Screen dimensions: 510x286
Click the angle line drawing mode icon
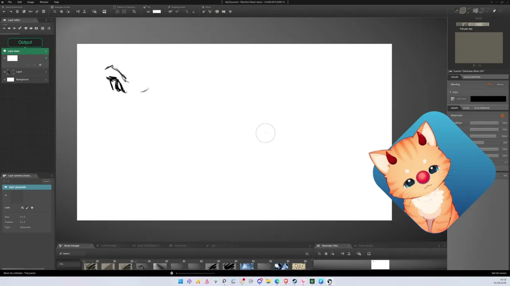(194, 12)
